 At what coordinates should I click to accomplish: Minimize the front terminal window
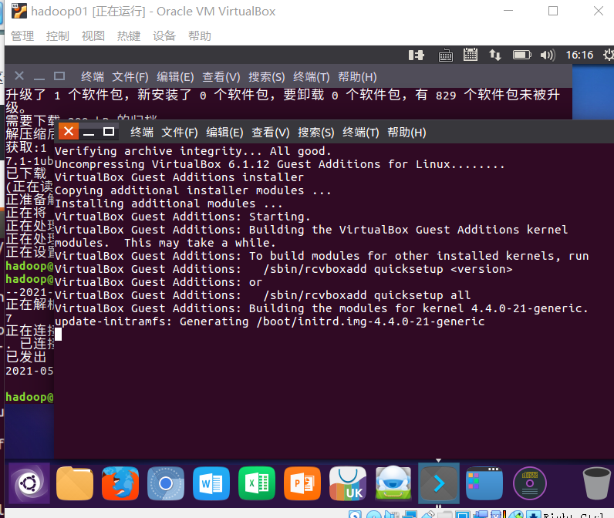pos(89,133)
